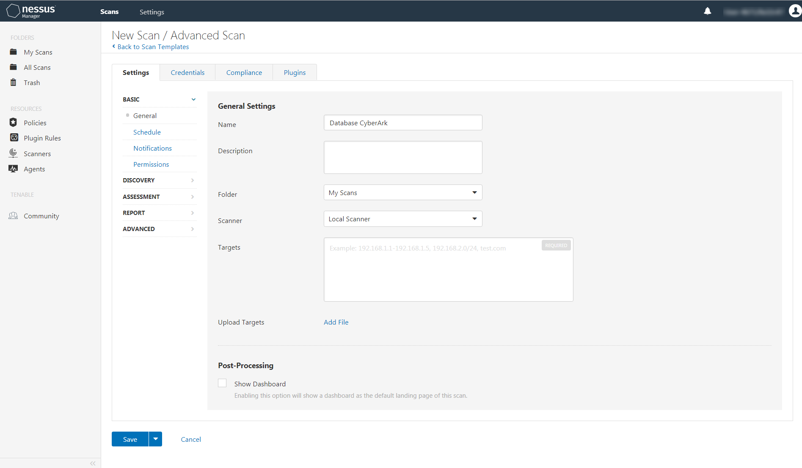The image size is (802, 468).
Task: Open the Save button dropdown arrow
Action: [x=155, y=439]
